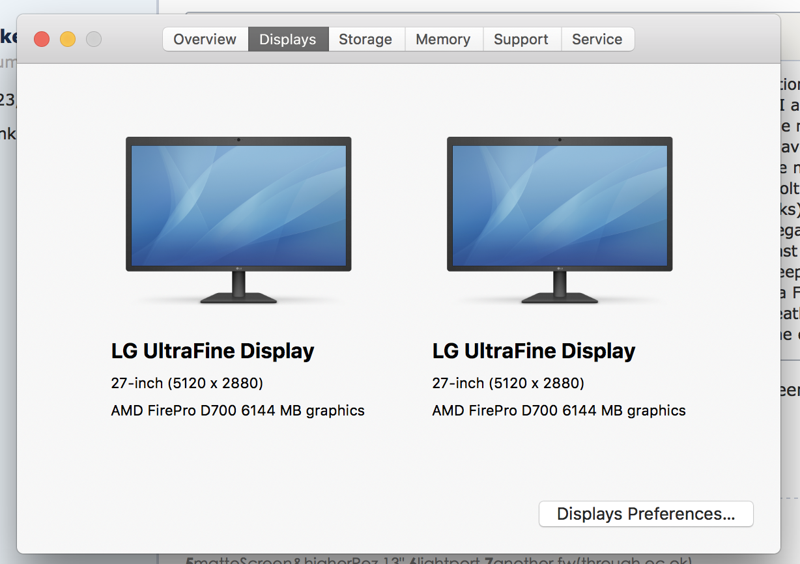
Task: Select the left LG UltraFine Display heading
Action: pyautogui.click(x=213, y=351)
